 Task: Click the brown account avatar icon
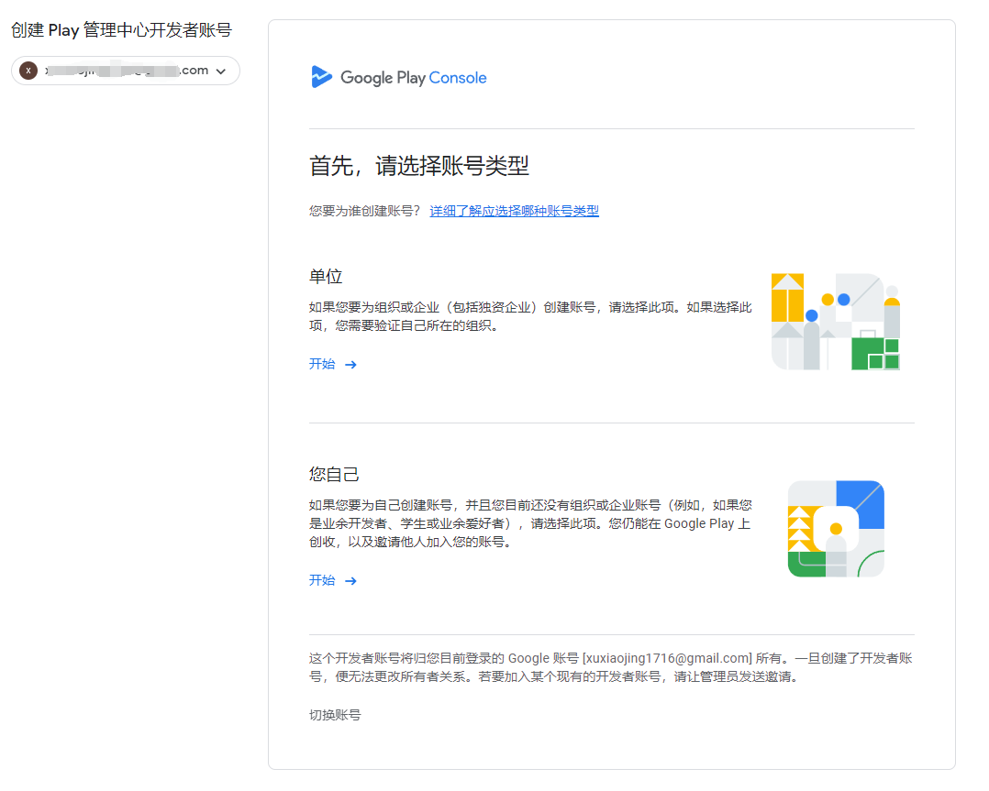[x=28, y=71]
